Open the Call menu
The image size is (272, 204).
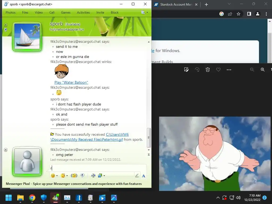52,12
